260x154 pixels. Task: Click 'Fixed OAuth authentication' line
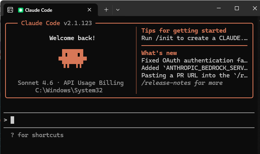pos(194,60)
